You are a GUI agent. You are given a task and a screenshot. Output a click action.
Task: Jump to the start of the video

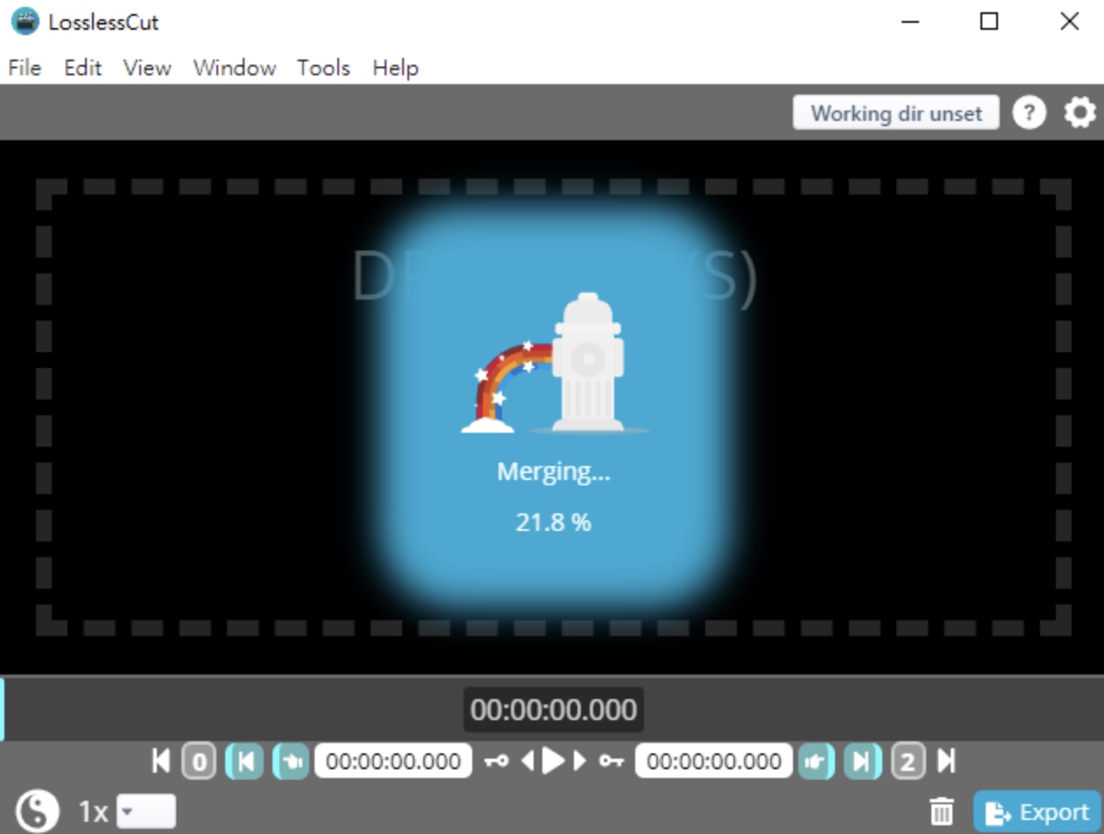161,760
